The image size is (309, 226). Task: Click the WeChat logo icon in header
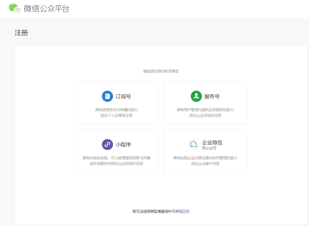tap(15, 8)
